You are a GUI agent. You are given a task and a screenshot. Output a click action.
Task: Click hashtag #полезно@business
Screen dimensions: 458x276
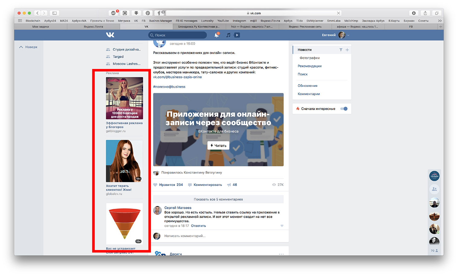coord(169,87)
